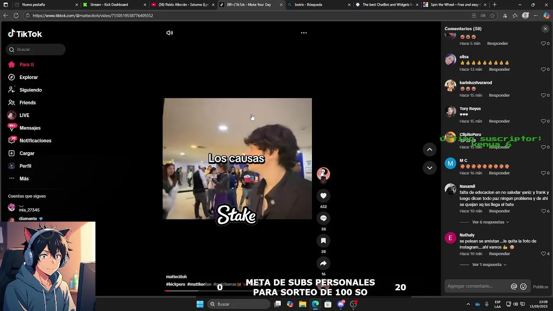This screenshot has width=553, height=311.
Task: Insert a mention with @ icon
Action: point(514,286)
